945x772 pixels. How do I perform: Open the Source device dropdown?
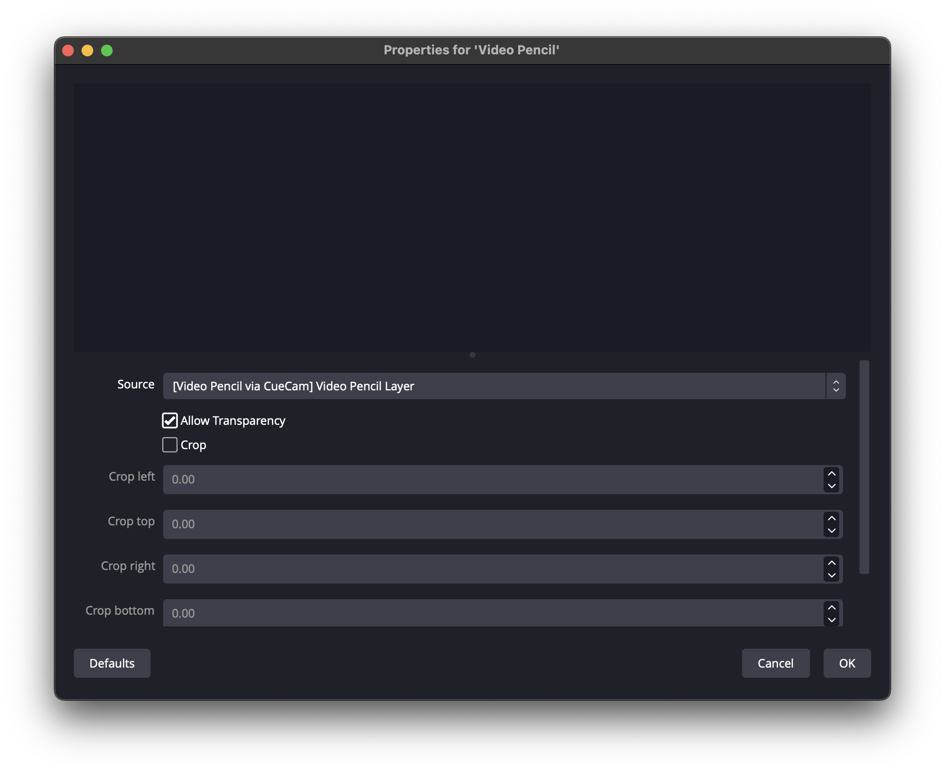pos(494,386)
